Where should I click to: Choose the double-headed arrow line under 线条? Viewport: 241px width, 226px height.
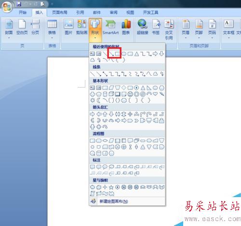[x=105, y=74]
